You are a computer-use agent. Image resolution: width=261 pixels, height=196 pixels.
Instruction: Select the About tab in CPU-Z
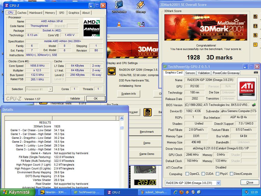coord(86,13)
